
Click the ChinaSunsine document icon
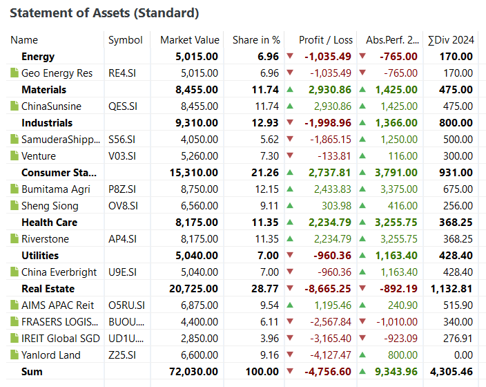[x=14, y=106]
